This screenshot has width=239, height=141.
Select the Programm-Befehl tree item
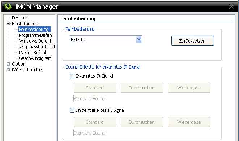coord(36,35)
